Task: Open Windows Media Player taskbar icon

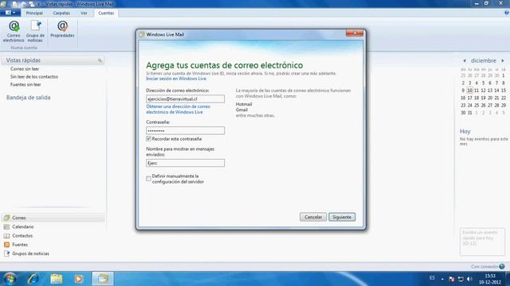Action: pyautogui.click(x=78, y=279)
